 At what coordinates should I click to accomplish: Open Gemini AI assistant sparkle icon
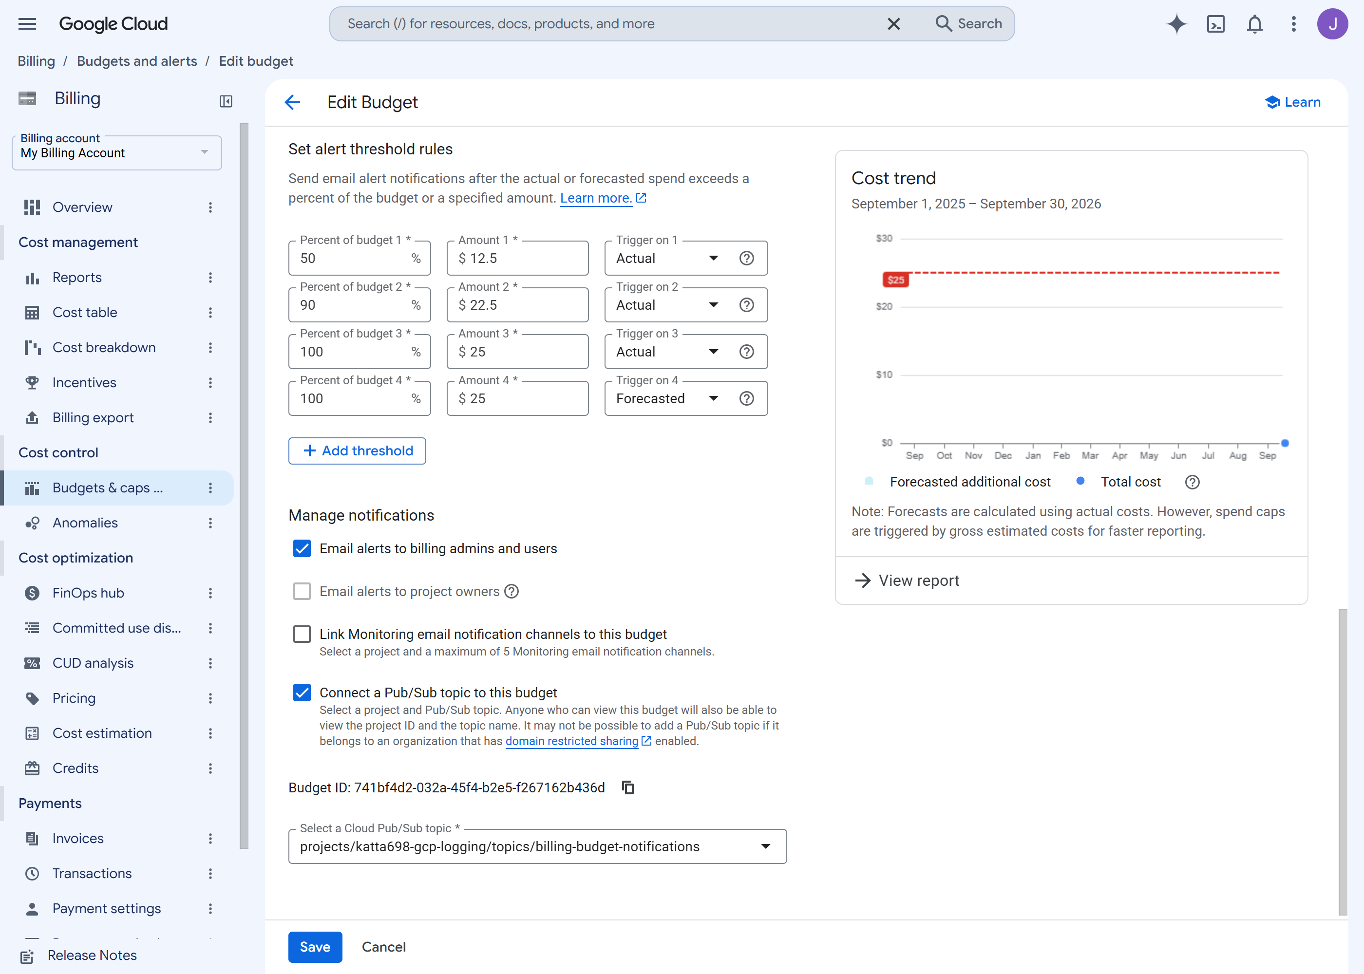pyautogui.click(x=1176, y=24)
